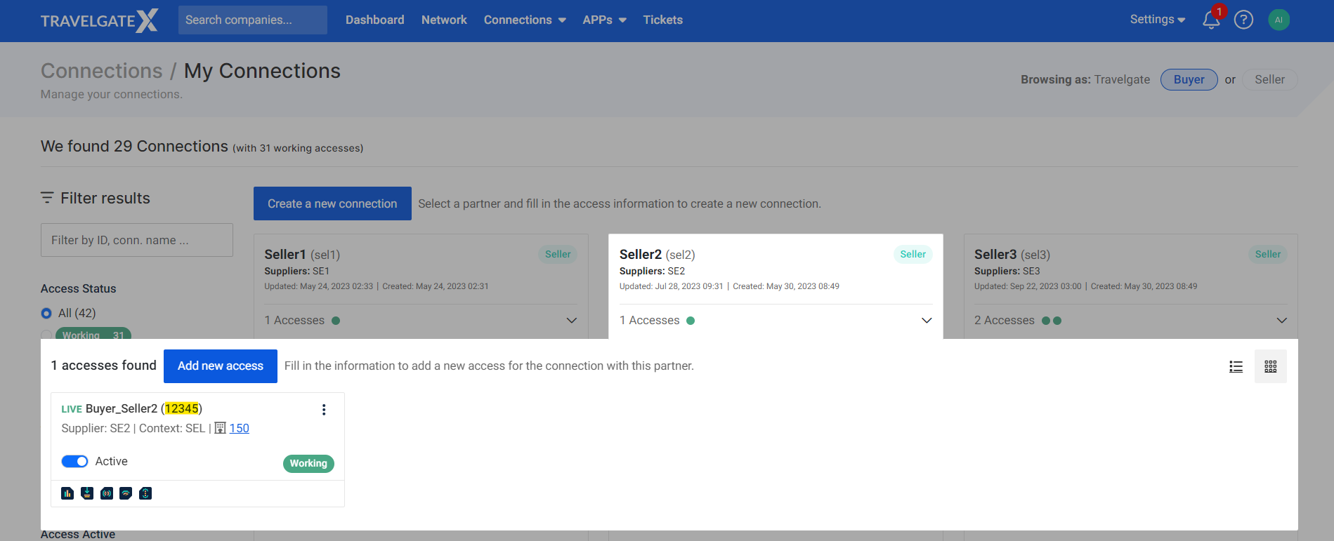Select the All (42) access status radio
1334x541 pixels.
pos(46,313)
